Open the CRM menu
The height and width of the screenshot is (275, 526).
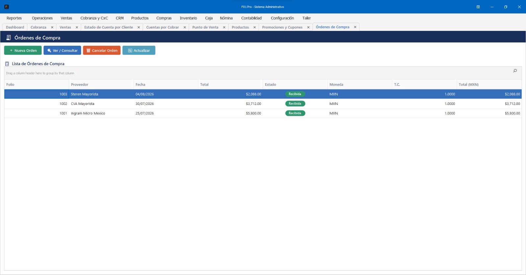(120, 18)
